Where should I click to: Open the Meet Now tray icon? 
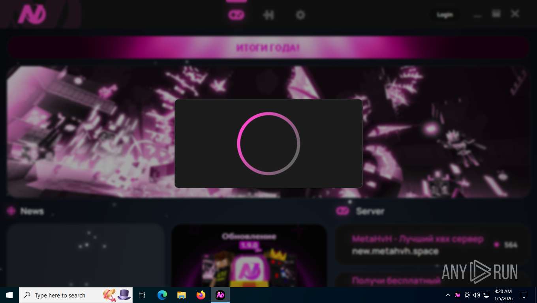tap(467, 295)
